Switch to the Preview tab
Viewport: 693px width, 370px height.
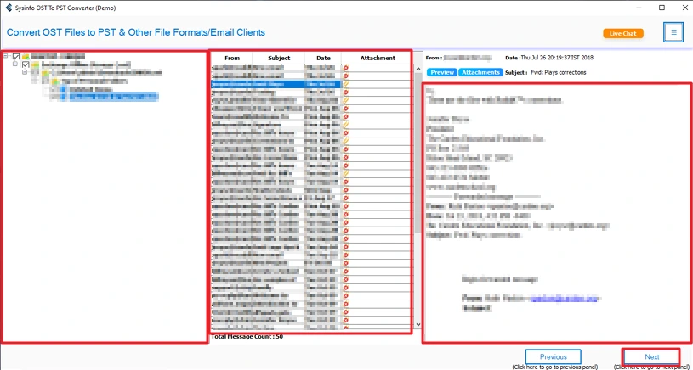(442, 72)
